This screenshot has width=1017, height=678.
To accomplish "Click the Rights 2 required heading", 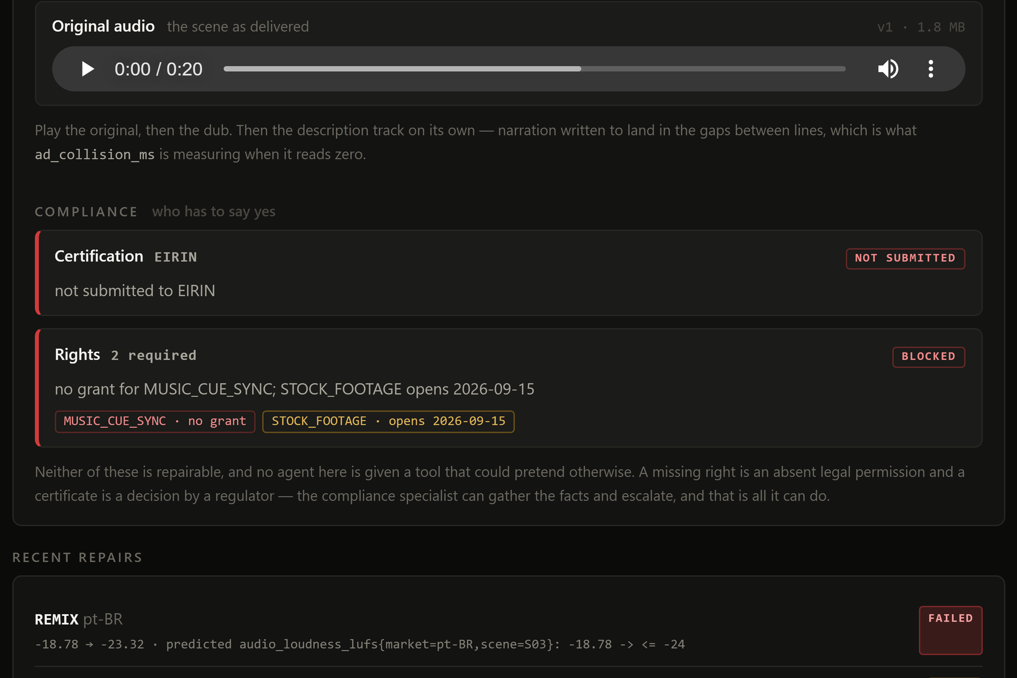I will pyautogui.click(x=125, y=355).
